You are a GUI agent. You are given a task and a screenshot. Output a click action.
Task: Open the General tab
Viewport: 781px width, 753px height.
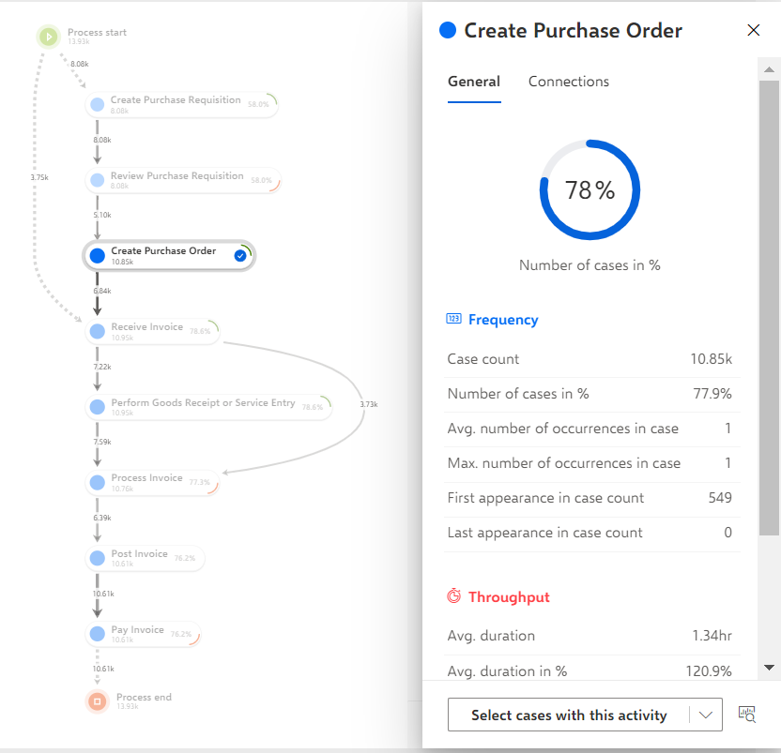[474, 82]
